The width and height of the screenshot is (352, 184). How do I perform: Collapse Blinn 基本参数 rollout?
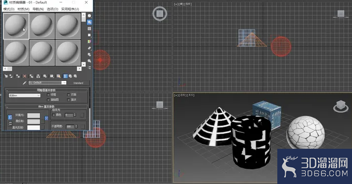tap(46, 107)
